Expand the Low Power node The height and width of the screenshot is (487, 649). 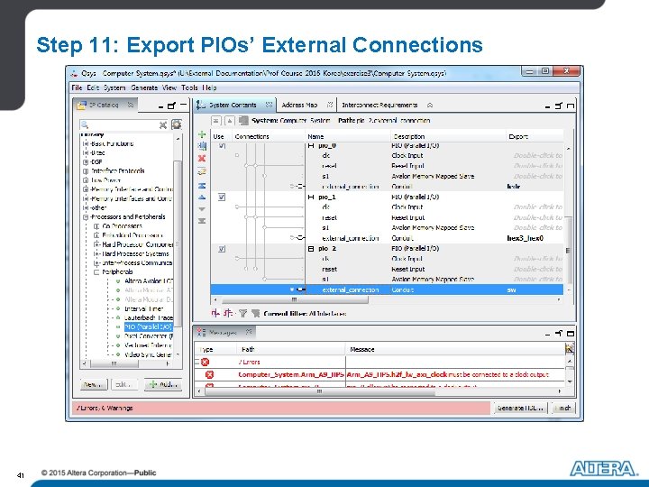[x=86, y=180]
